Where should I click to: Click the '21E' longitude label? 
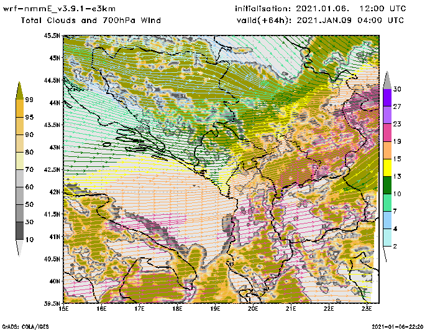291,309
